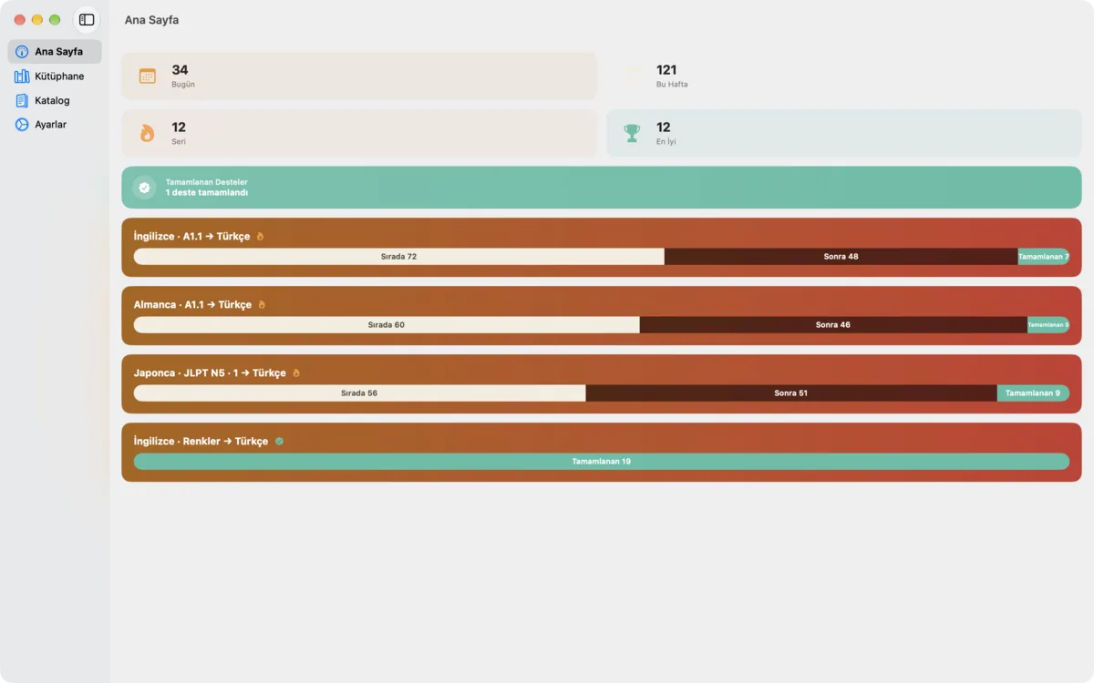This screenshot has width=1094, height=683.
Task: Click the 12 count above En İyi
Action: [664, 127]
